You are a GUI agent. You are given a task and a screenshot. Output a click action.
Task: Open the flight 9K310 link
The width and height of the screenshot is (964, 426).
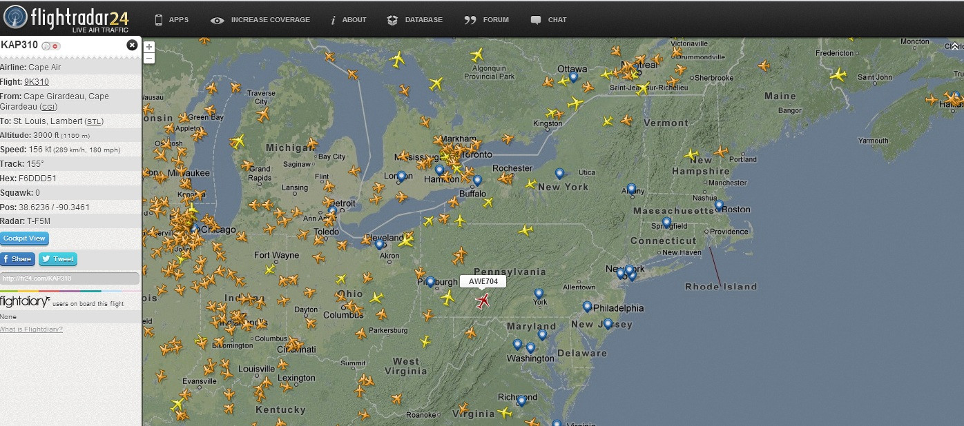click(x=37, y=82)
